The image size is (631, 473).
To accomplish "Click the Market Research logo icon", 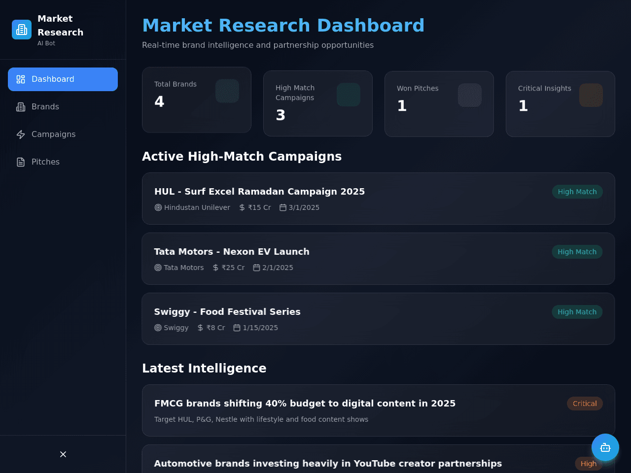I will [x=22, y=30].
